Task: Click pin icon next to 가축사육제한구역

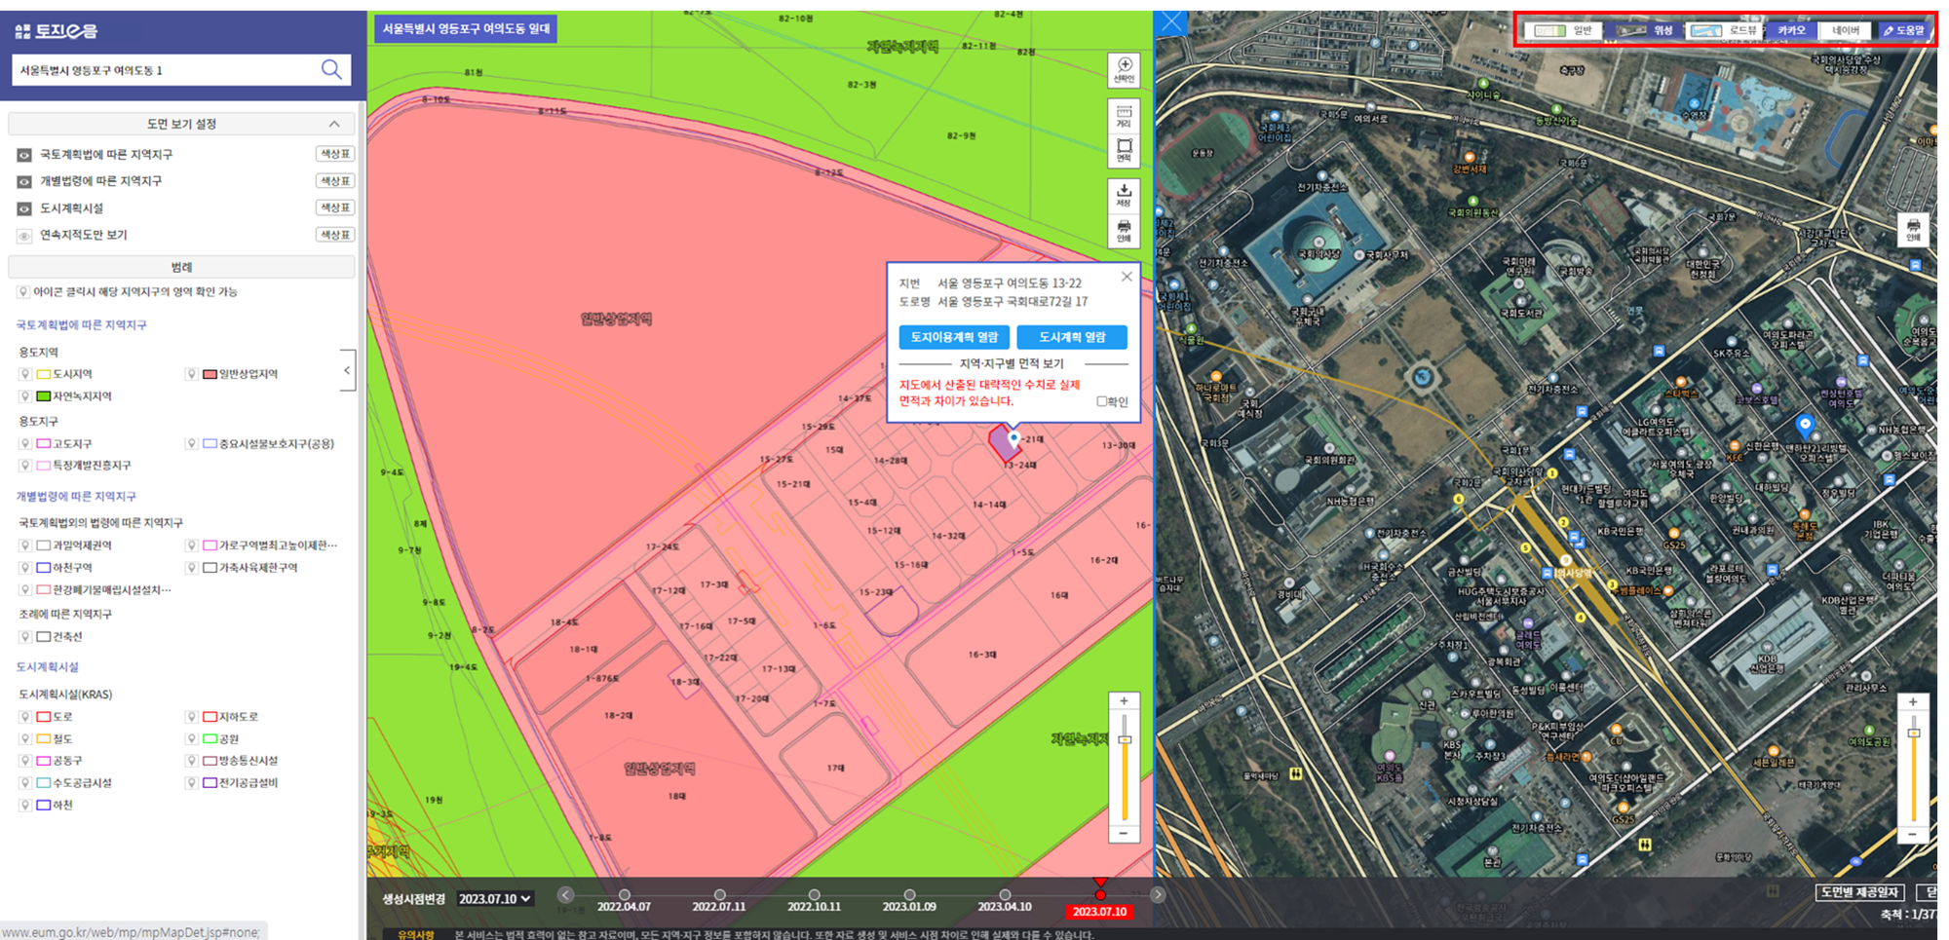Action: click(x=192, y=568)
